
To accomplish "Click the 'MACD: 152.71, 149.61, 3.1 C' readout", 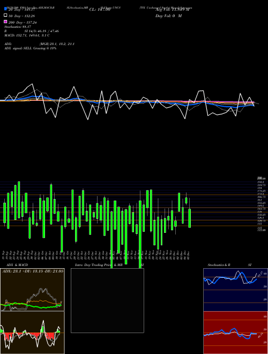I will pos(27,35).
